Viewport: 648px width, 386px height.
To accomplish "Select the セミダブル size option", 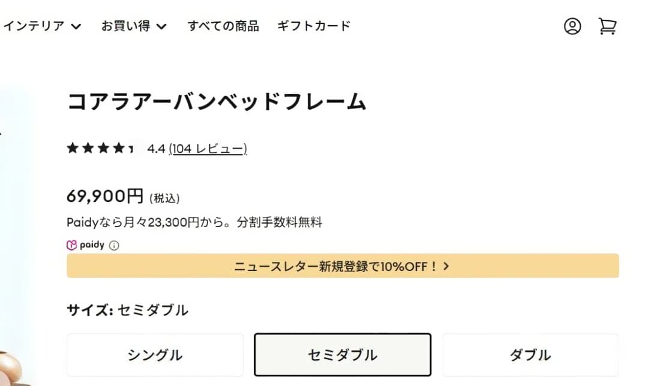I will [343, 355].
